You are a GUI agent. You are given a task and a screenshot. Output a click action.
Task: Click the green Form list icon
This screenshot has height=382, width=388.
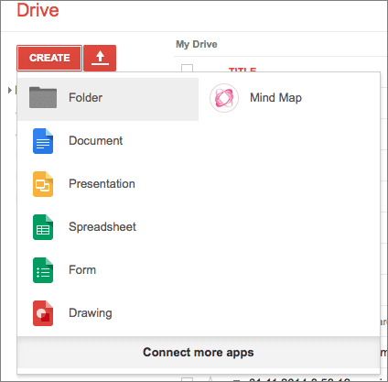43,270
